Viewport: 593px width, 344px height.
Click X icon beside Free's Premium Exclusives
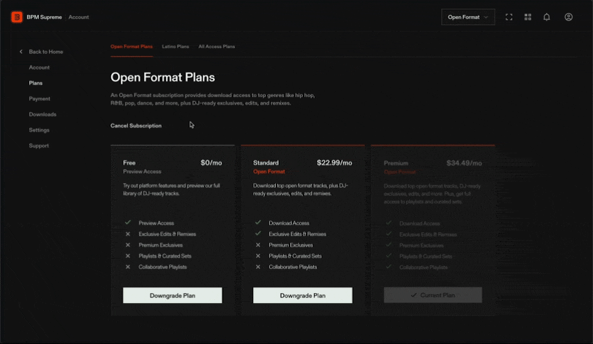128,245
